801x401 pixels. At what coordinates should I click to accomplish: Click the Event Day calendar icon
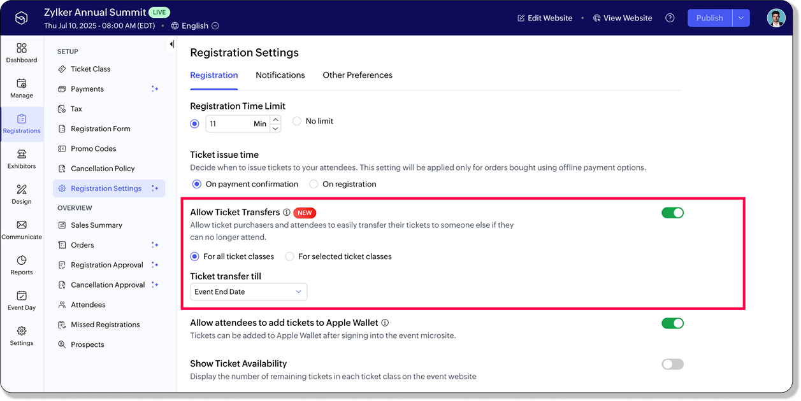click(x=22, y=296)
